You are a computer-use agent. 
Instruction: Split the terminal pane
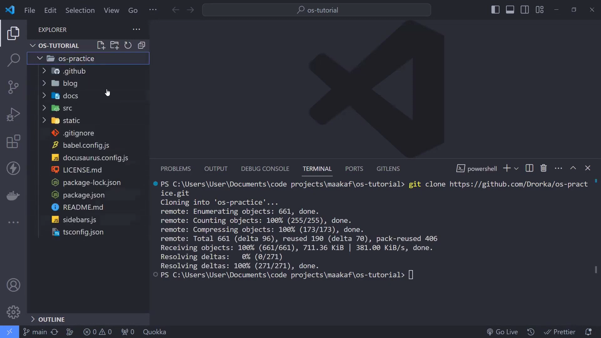point(529,168)
